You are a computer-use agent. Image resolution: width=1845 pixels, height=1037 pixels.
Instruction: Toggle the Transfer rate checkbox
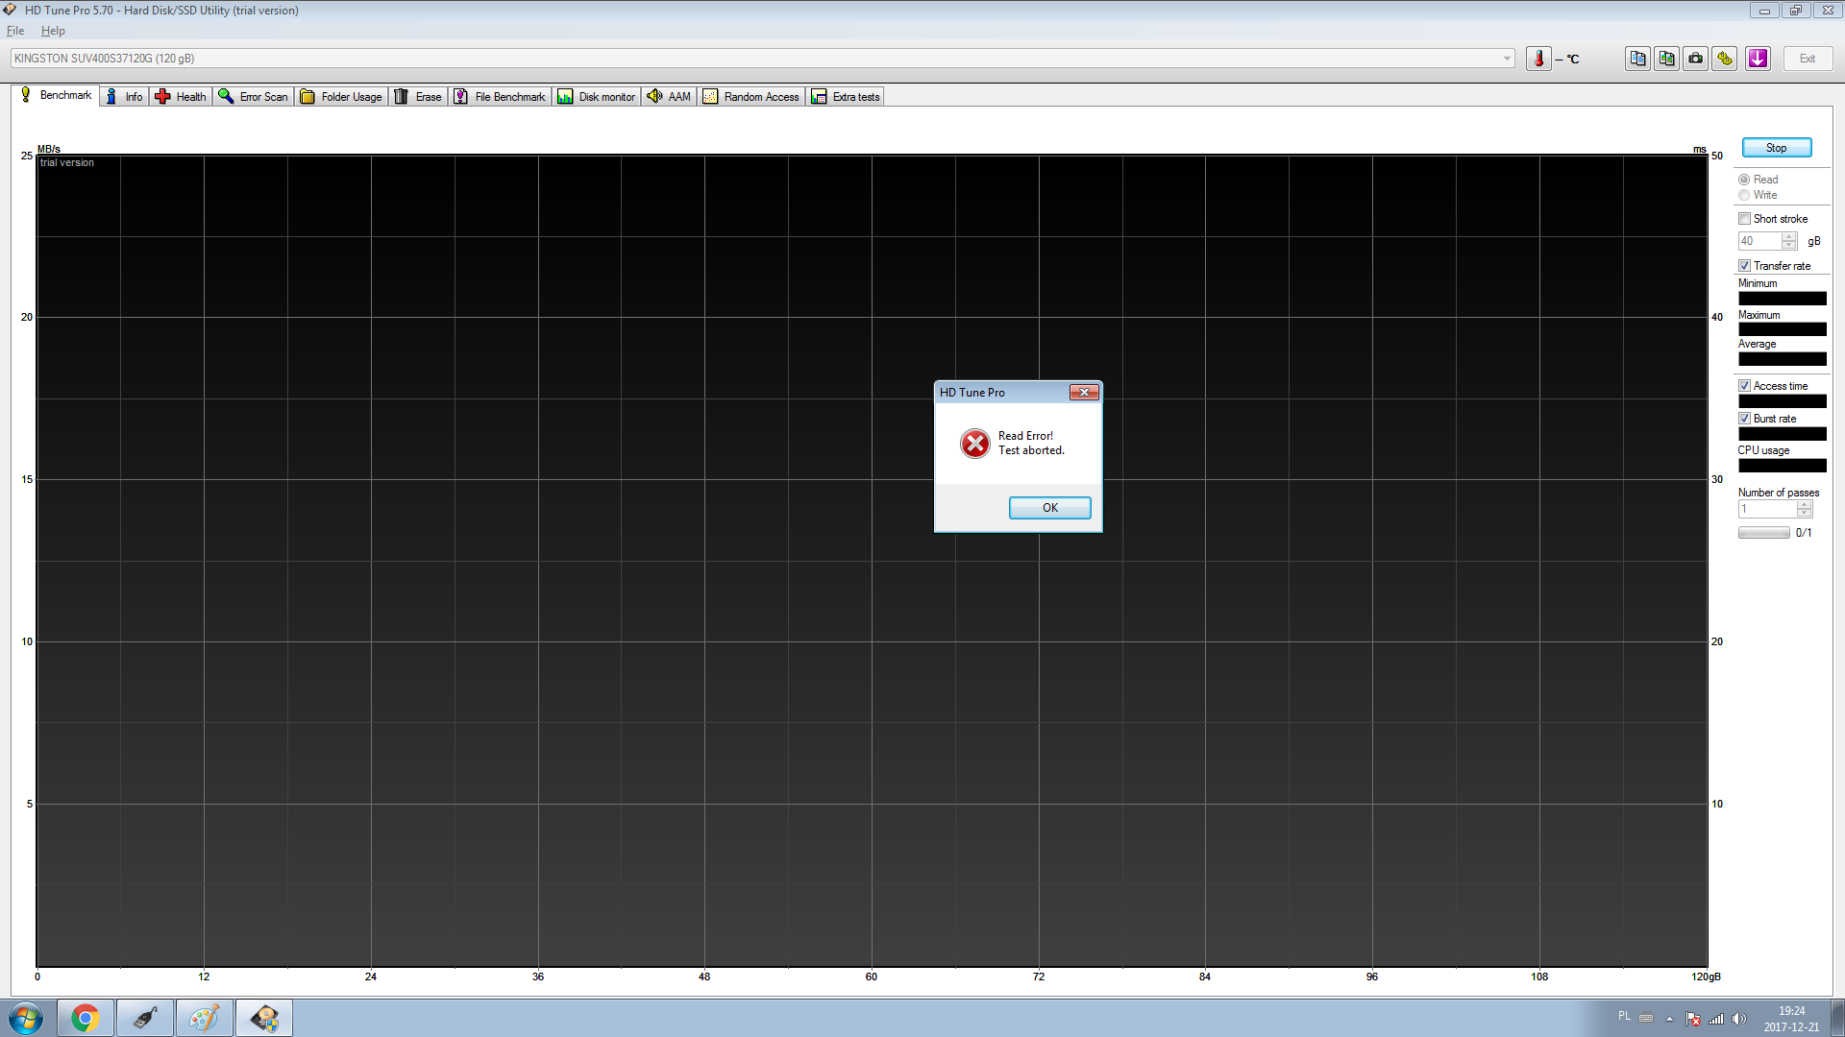point(1744,266)
